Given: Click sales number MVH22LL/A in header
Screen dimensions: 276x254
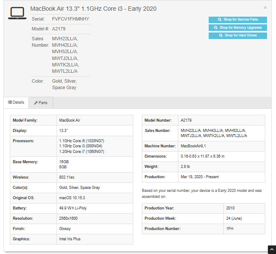Looking at the screenshot, I should [65, 39].
